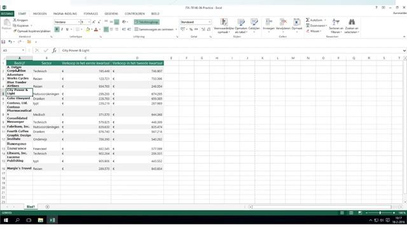Click Samenvoegen en centreren button
The width and height of the screenshot is (407, 229).
pos(154,29)
